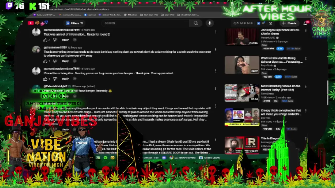Open the "WW3 Is Here And Its Being" title
This screenshot has height=188, width=335.
pyautogui.click(x=281, y=60)
